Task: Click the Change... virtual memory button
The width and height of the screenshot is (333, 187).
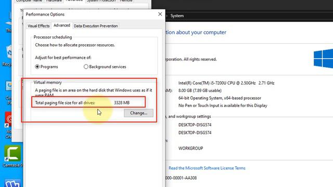Action: 139,113
